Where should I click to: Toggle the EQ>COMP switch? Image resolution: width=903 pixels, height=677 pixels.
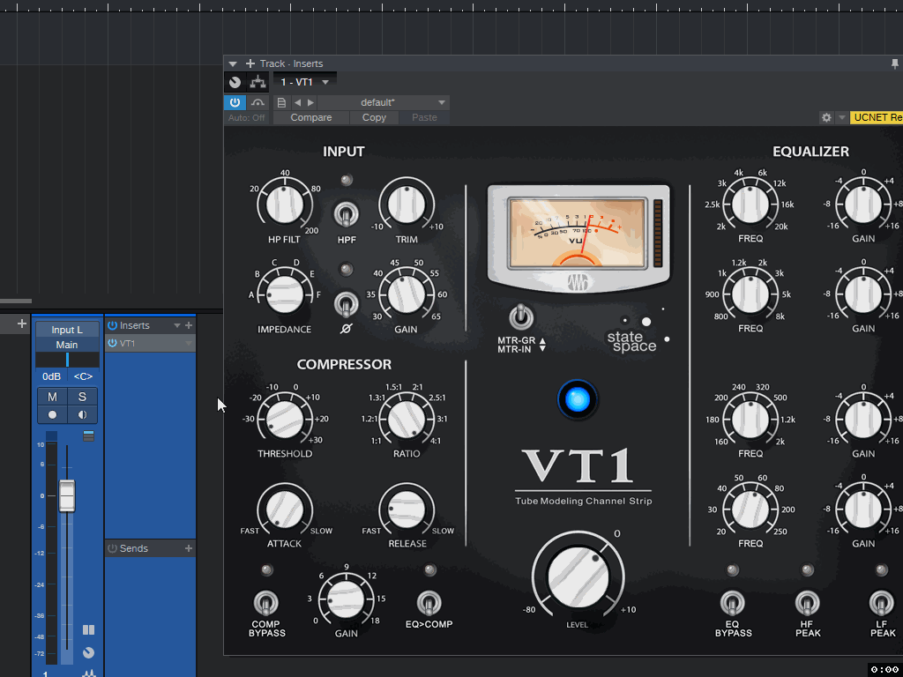coord(429,603)
